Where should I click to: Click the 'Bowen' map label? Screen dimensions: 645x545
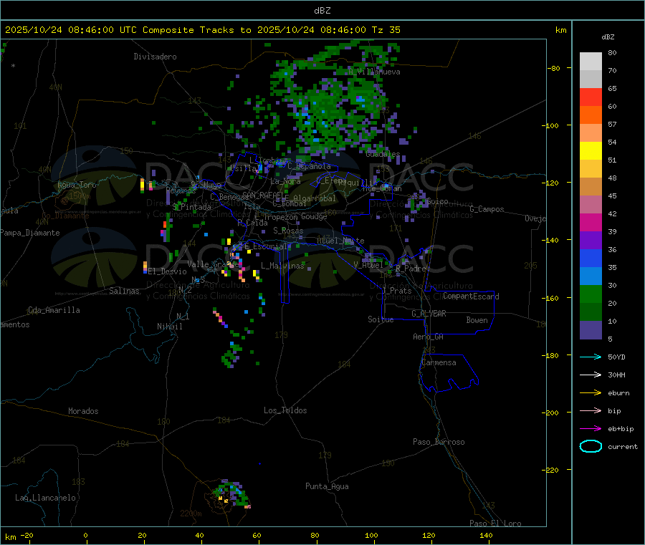point(477,320)
